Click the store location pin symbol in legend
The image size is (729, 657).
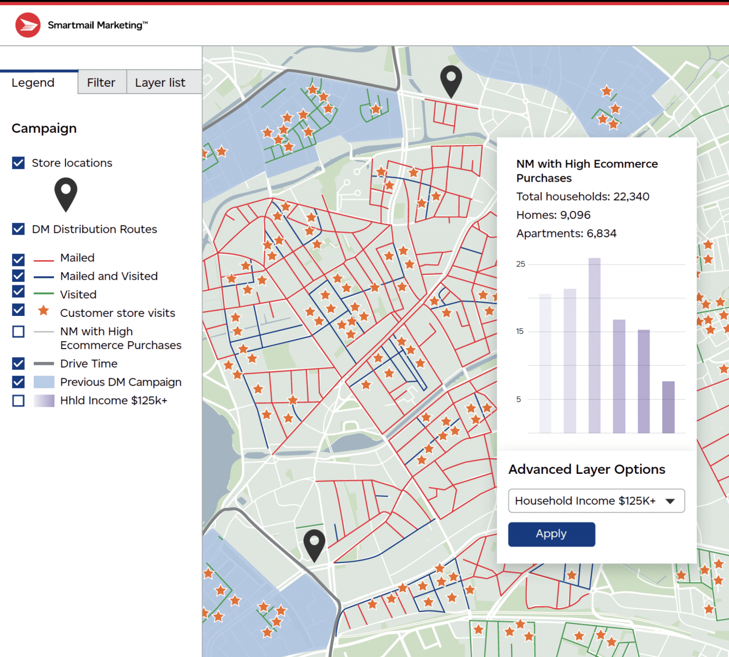(x=66, y=194)
